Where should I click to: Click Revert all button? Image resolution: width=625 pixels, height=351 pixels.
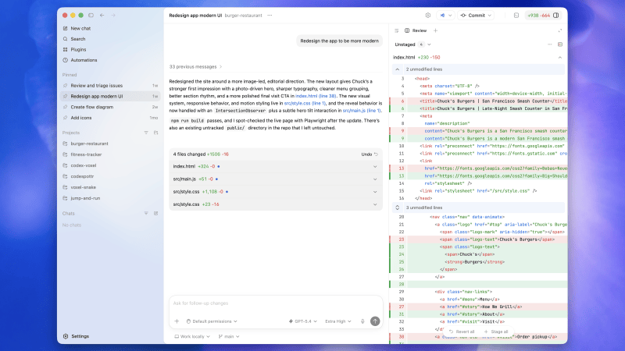point(462,331)
